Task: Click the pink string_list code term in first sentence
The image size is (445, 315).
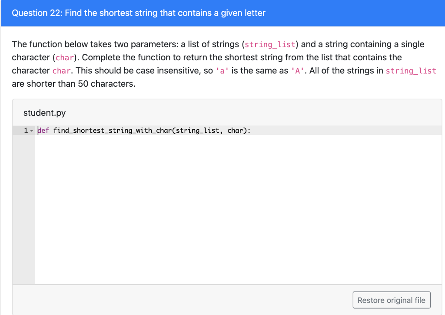Action: tap(270, 45)
